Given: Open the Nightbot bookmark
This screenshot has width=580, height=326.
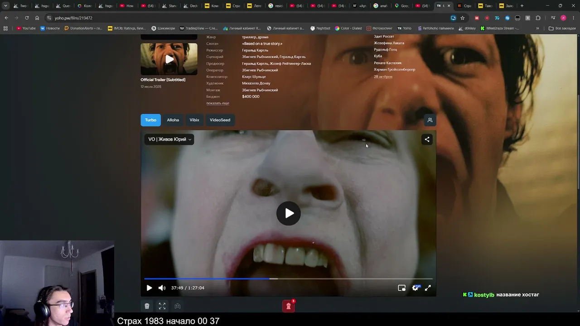Looking at the screenshot, I should click(320, 28).
